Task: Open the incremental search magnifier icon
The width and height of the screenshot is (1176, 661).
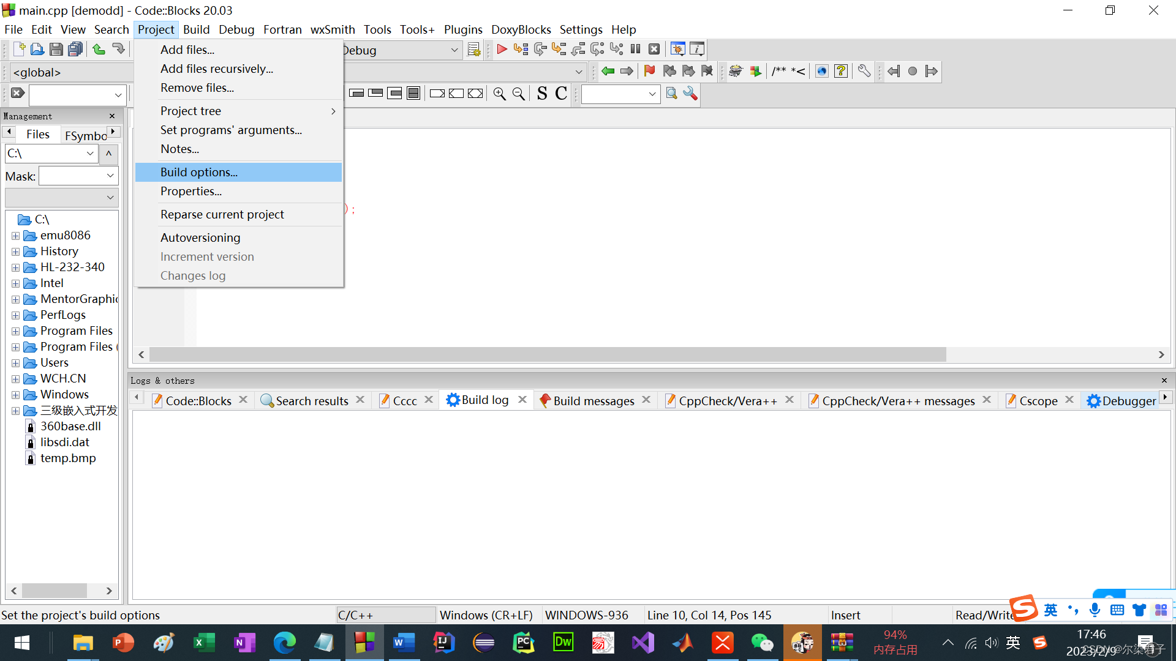Action: 671,93
